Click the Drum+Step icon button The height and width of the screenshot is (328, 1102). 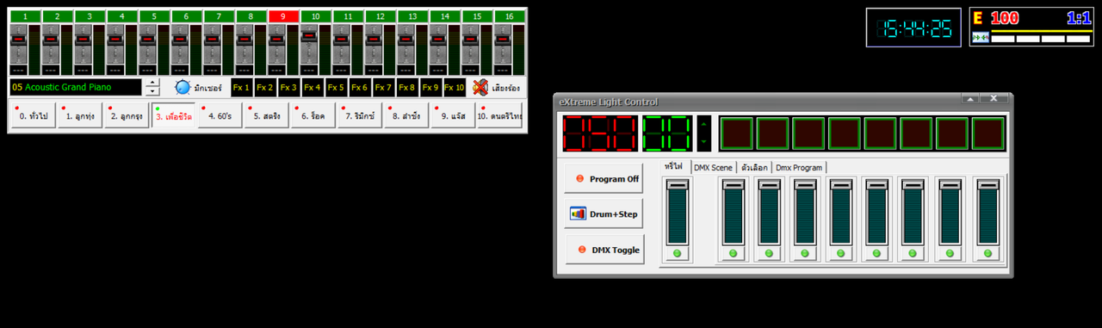[x=604, y=214]
